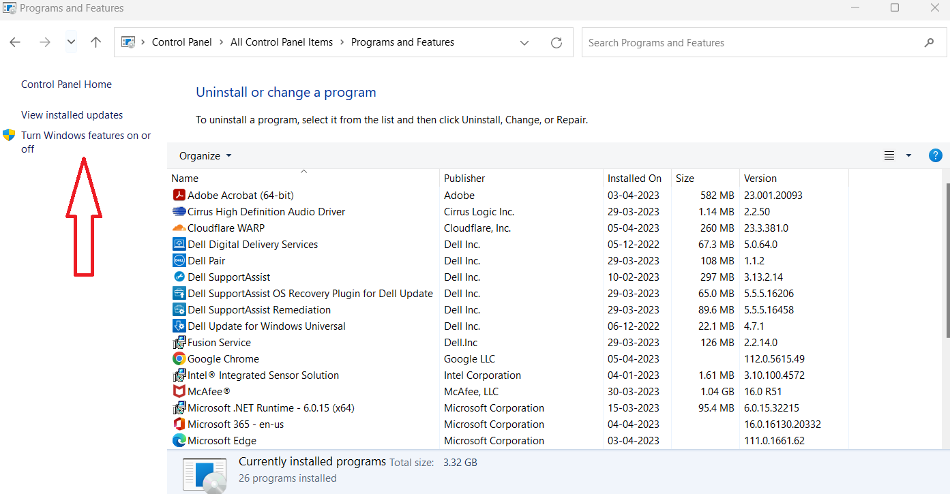Click the Intel Integrated Sensor Solution icon
The image size is (950, 494).
pos(179,375)
